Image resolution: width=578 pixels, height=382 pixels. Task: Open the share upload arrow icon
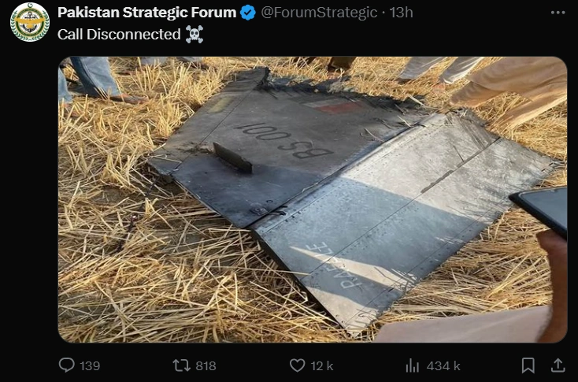click(x=558, y=365)
